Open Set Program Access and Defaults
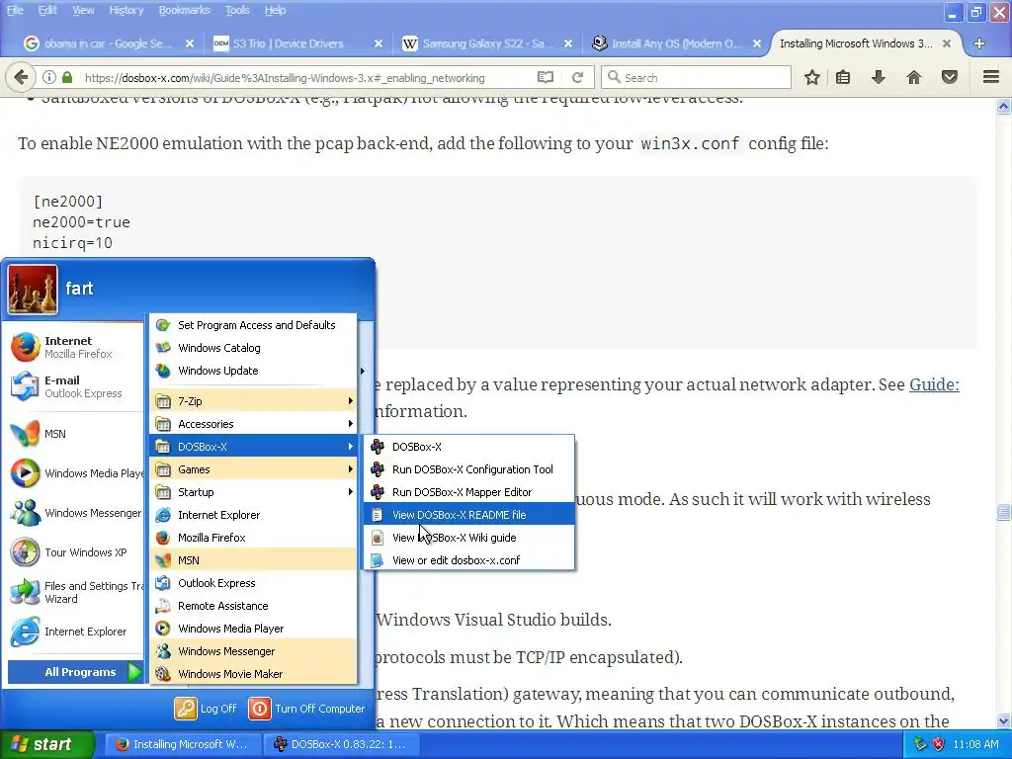This screenshot has height=759, width=1012. pyautogui.click(x=254, y=325)
